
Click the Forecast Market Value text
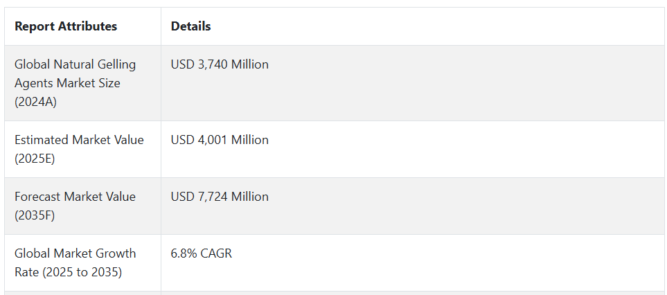coord(75,197)
